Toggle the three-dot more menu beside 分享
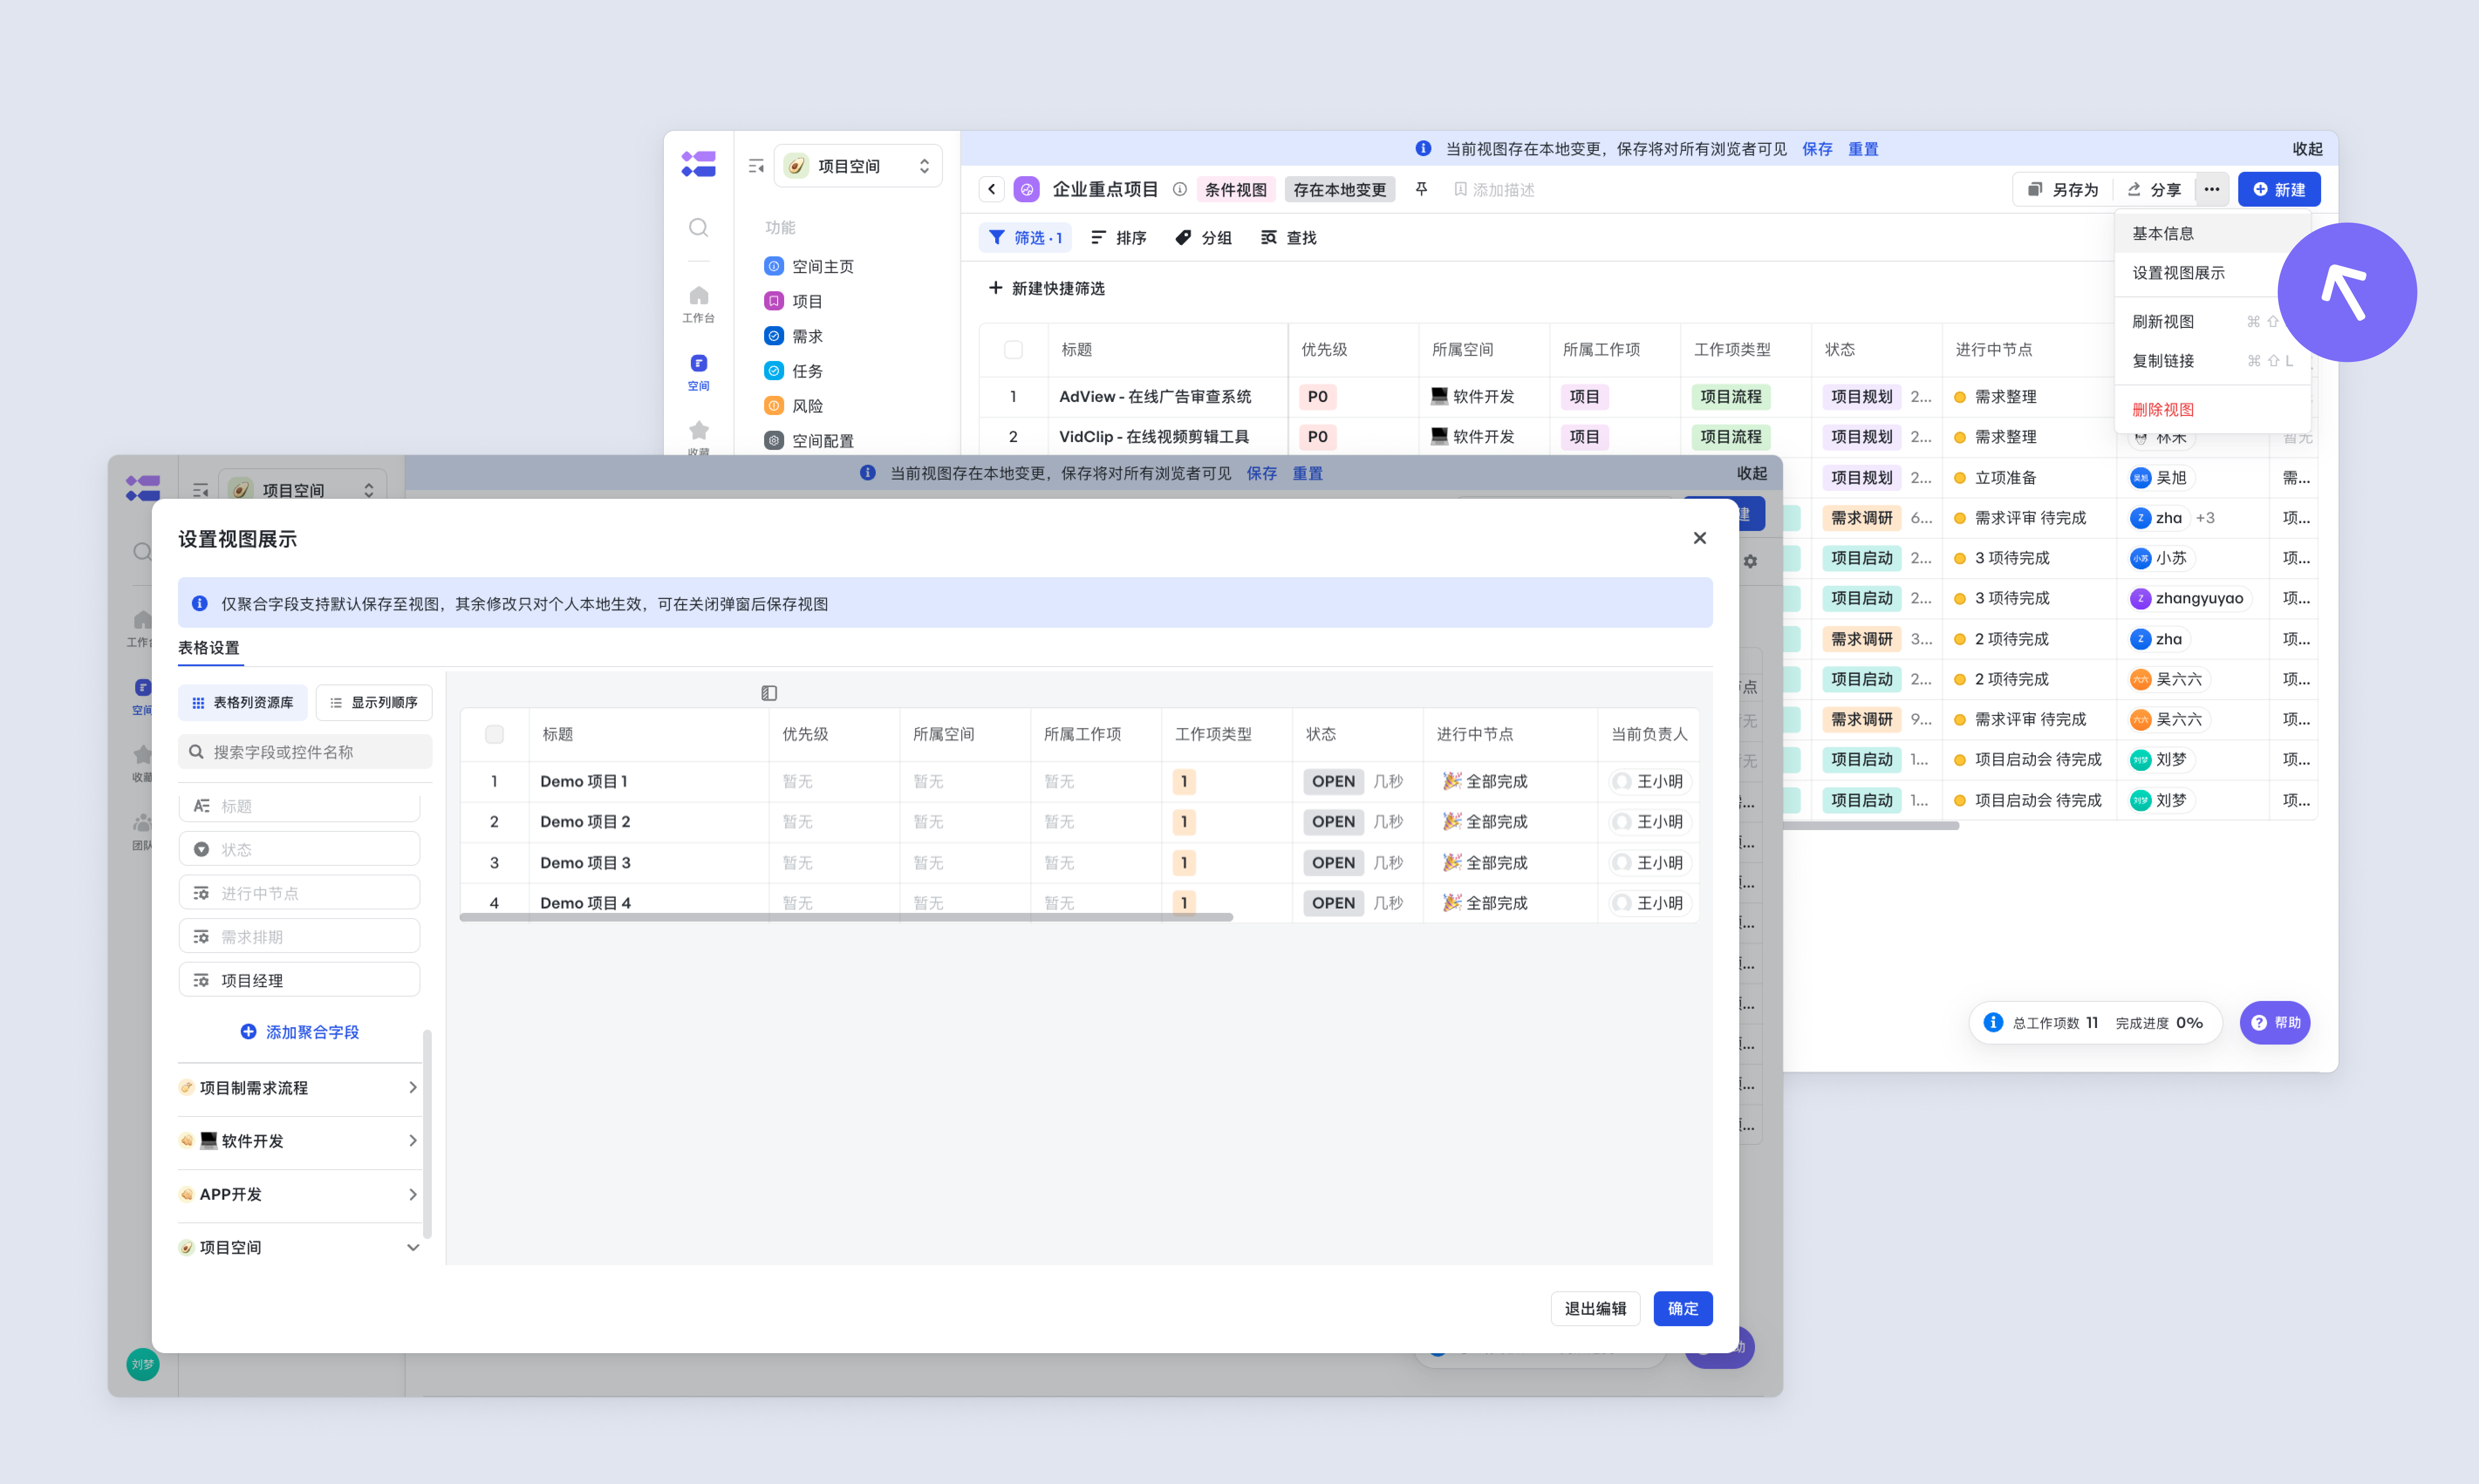The height and width of the screenshot is (1484, 2479). [2212, 189]
